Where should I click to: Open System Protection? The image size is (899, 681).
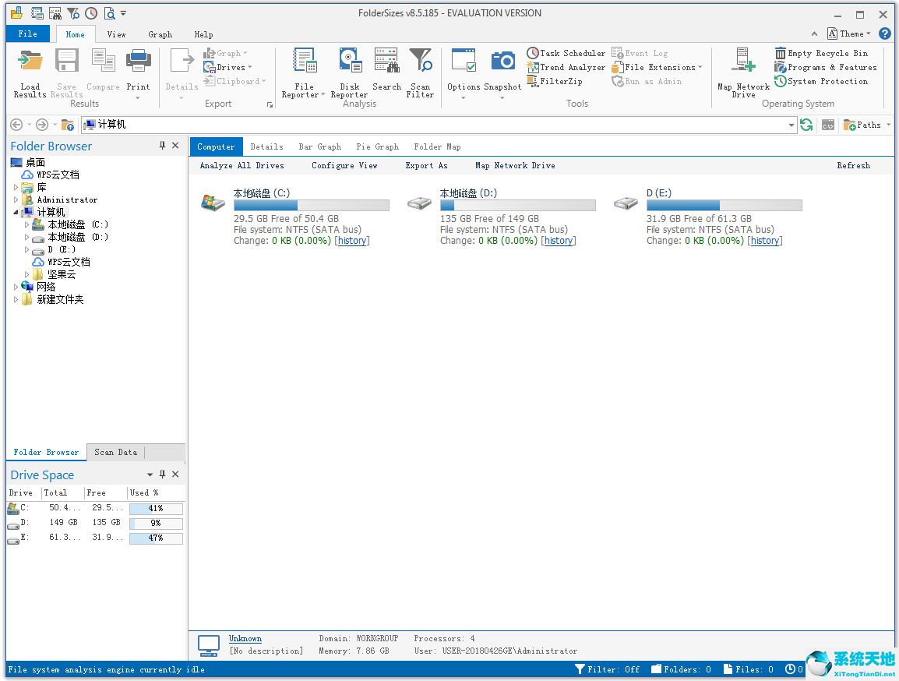point(821,81)
